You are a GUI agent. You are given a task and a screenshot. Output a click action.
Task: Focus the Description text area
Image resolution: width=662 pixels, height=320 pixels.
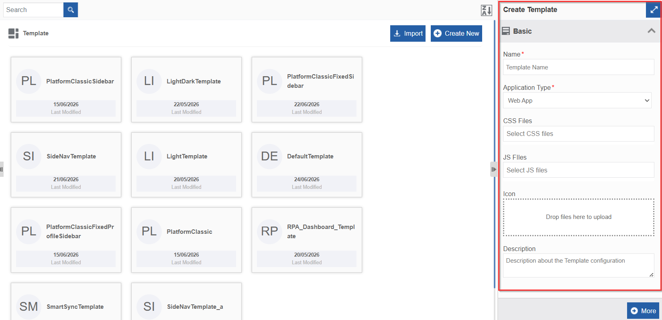578,265
